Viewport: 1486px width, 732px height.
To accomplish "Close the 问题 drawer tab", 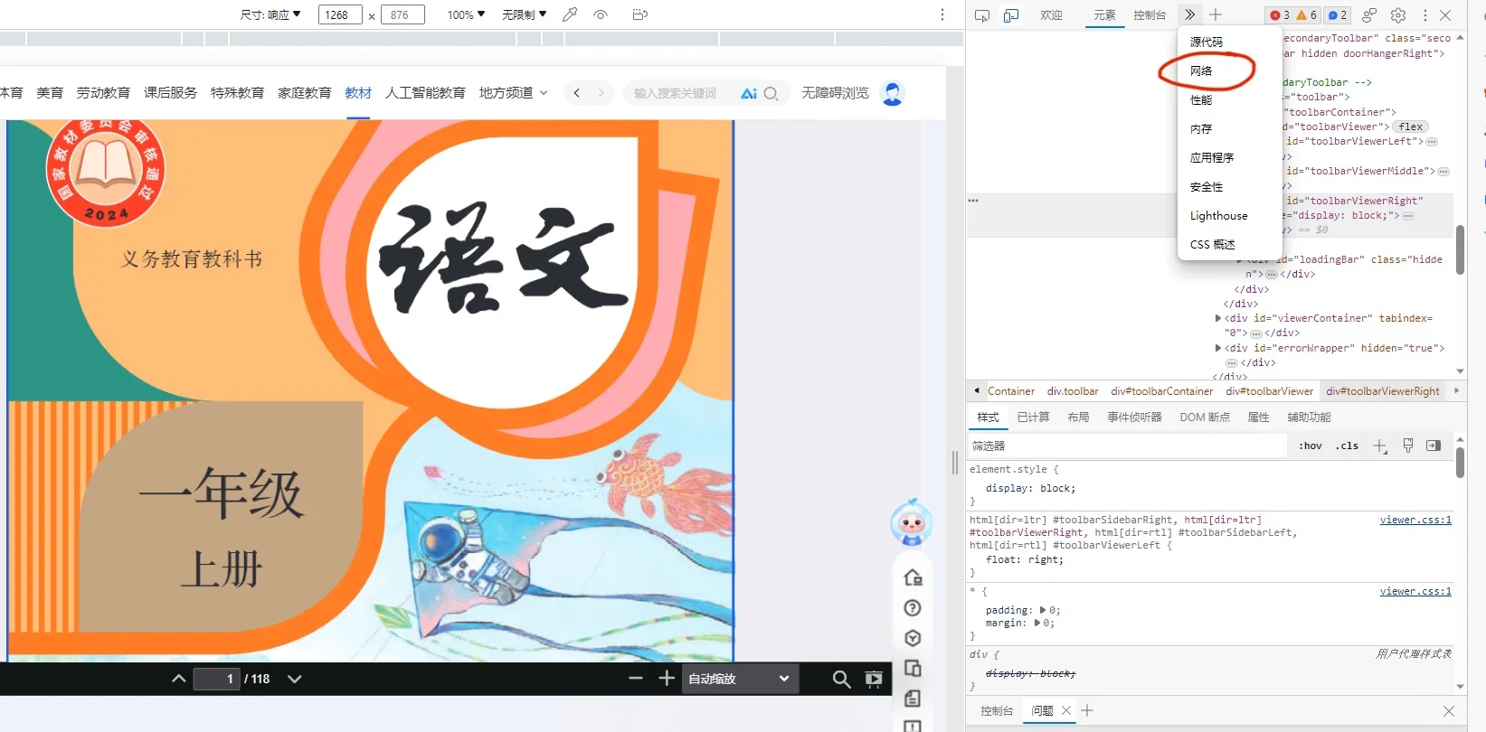I will 1066,711.
